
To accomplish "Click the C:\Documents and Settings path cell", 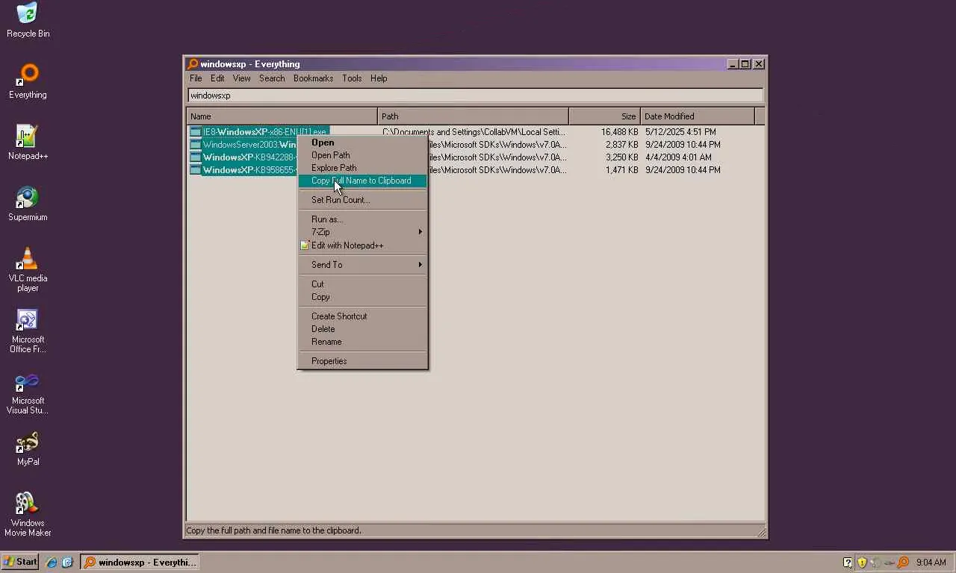I will click(x=474, y=132).
